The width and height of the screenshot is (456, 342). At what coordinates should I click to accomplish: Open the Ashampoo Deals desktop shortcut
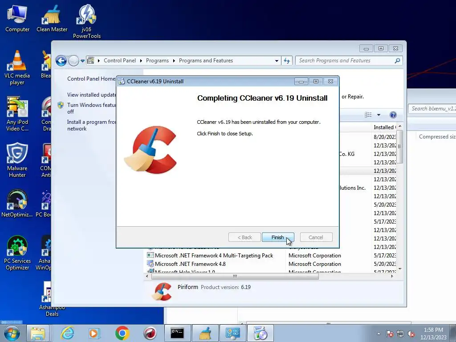(x=52, y=299)
